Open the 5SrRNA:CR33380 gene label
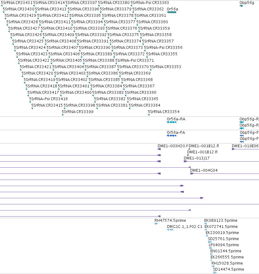Viewport: 259px width, 274px height. pos(114,3)
